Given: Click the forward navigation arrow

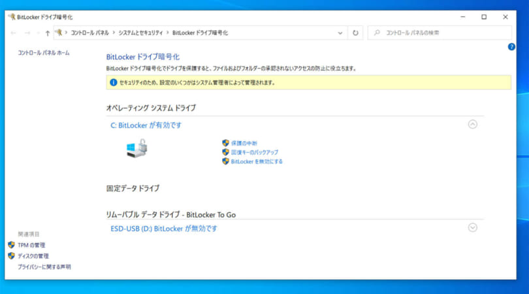Looking at the screenshot, I should tap(27, 33).
